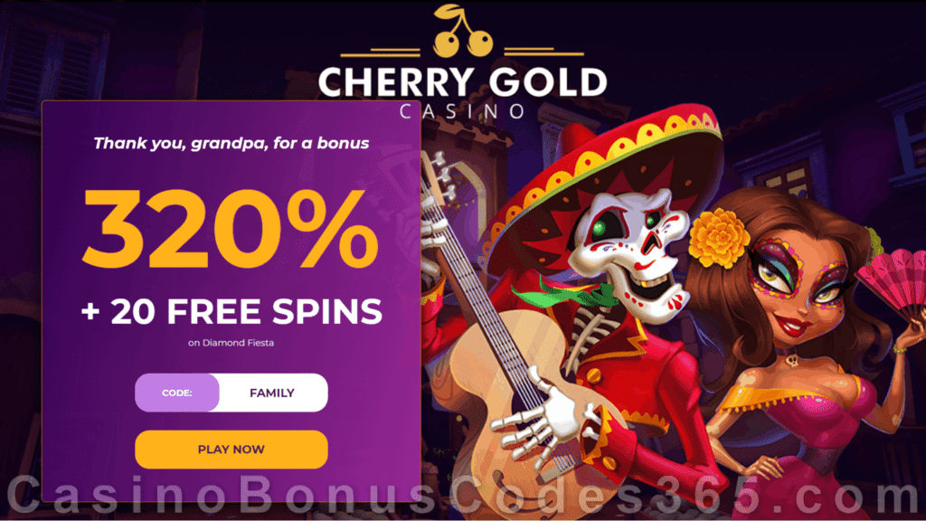Image resolution: width=926 pixels, height=521 pixels.
Task: Click the Thank you, grandpa headline
Action: [231, 144]
